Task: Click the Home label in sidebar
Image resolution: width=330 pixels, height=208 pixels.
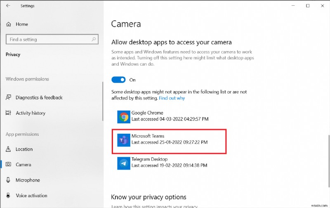Action: (22, 24)
